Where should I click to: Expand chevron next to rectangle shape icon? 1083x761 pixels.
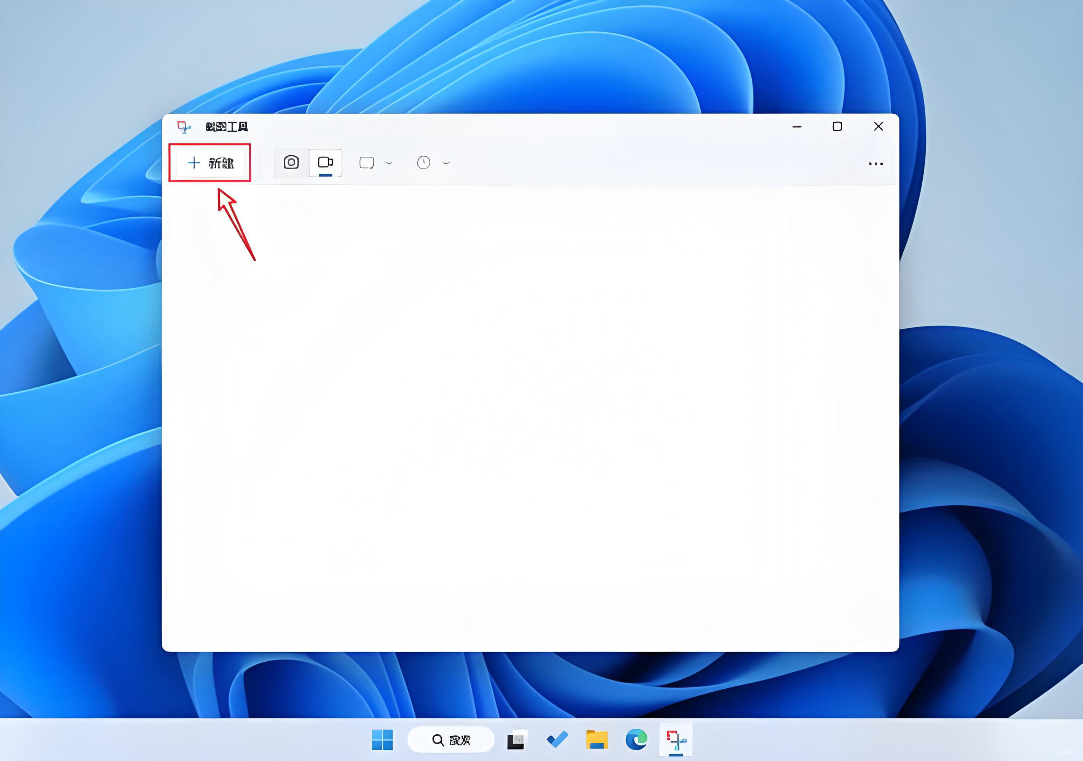389,163
